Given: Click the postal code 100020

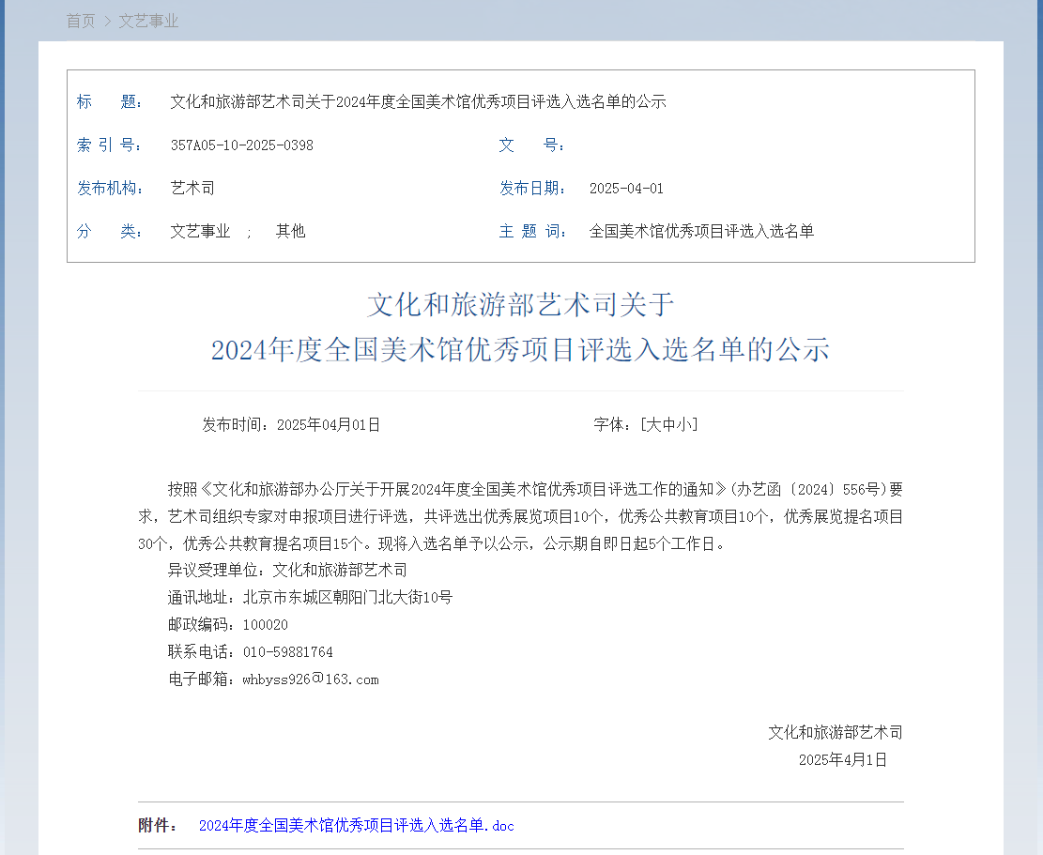Looking at the screenshot, I should point(265,625).
